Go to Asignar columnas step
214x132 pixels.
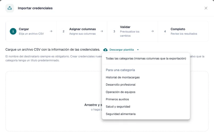pyautogui.click(x=82, y=31)
